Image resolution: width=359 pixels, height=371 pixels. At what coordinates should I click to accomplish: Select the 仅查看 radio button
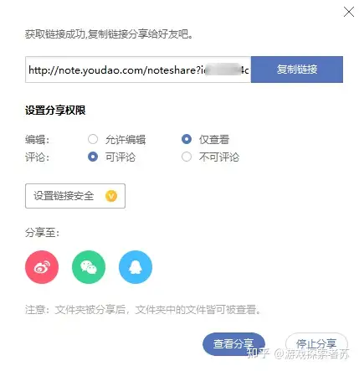click(187, 139)
